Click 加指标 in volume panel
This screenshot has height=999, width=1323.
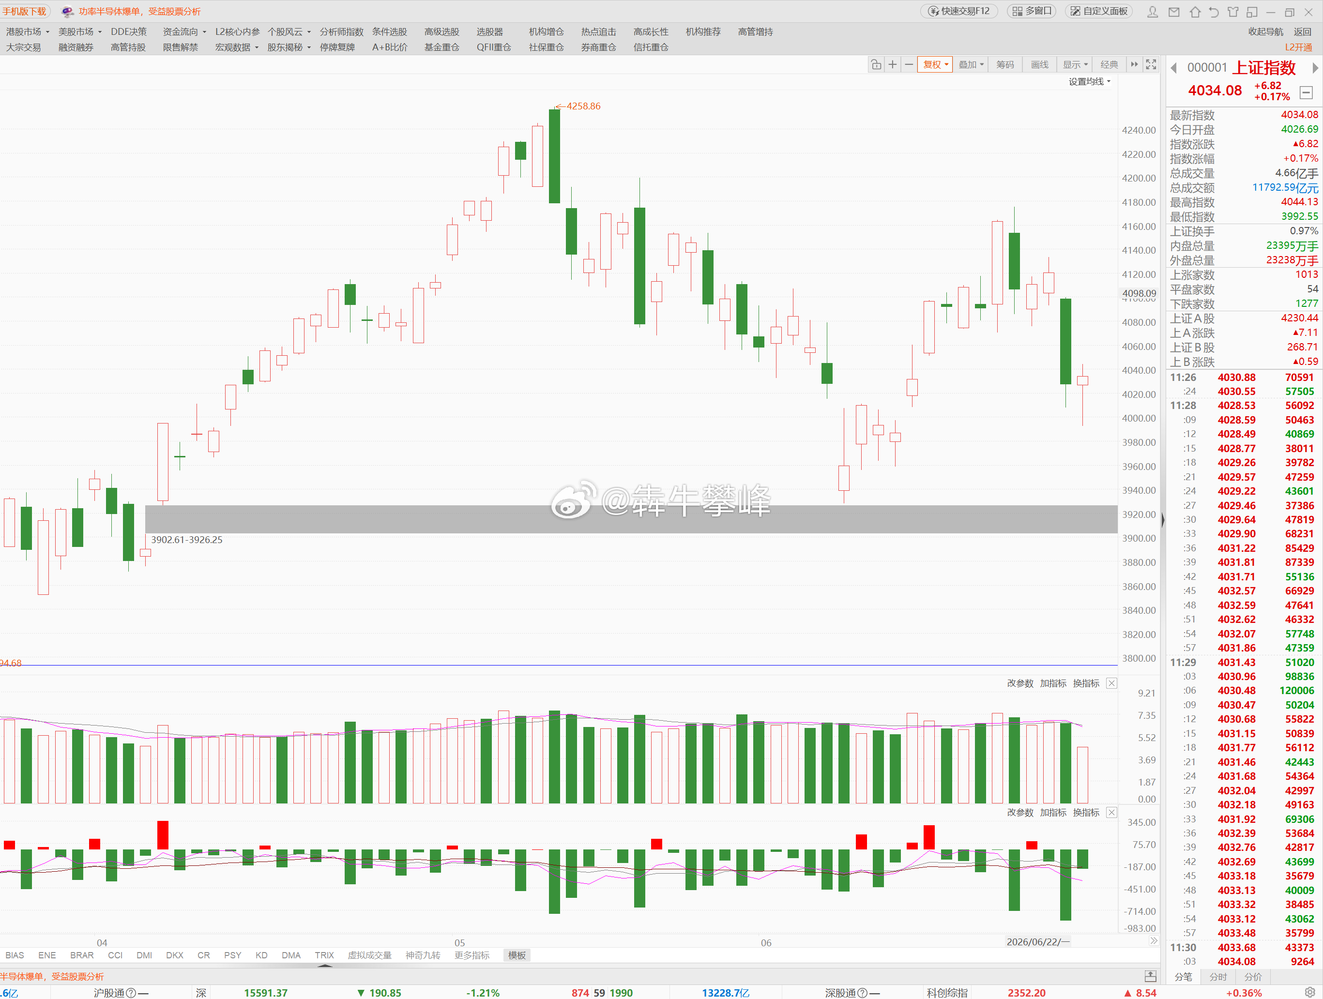click(x=1053, y=683)
